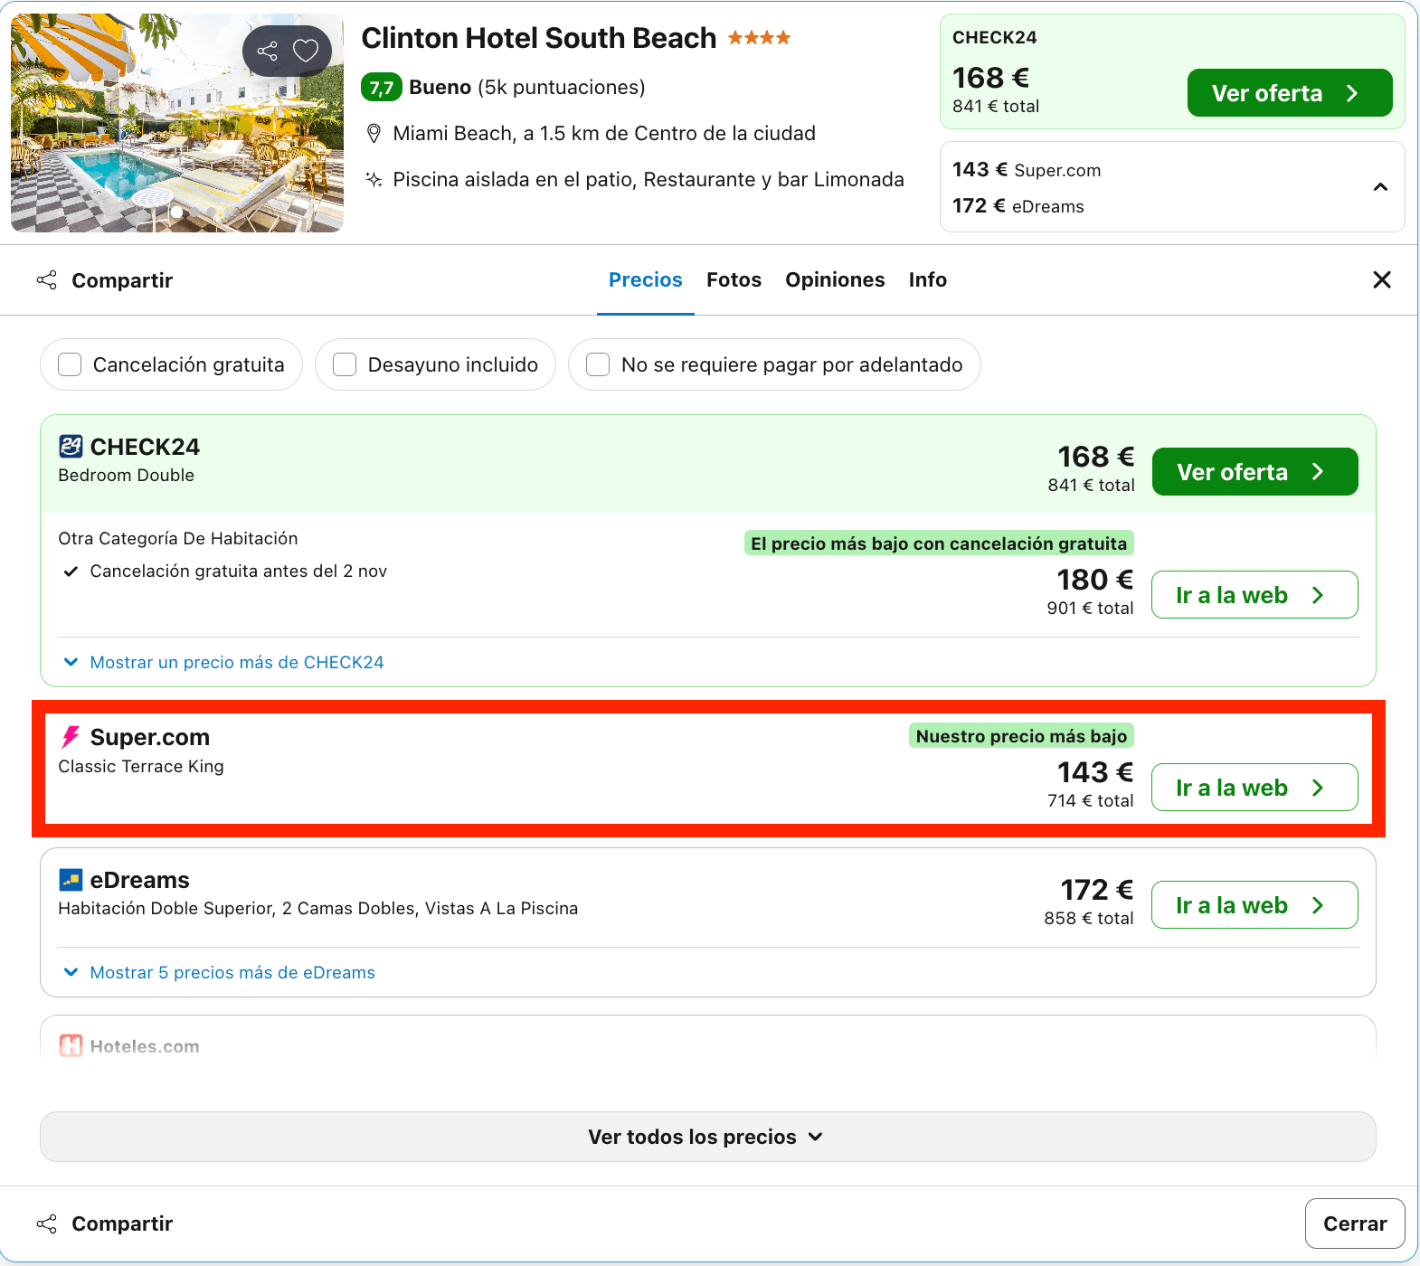Click the Habitación Doble Superior room description
Screen dimensions: 1420x1266
(x=318, y=909)
